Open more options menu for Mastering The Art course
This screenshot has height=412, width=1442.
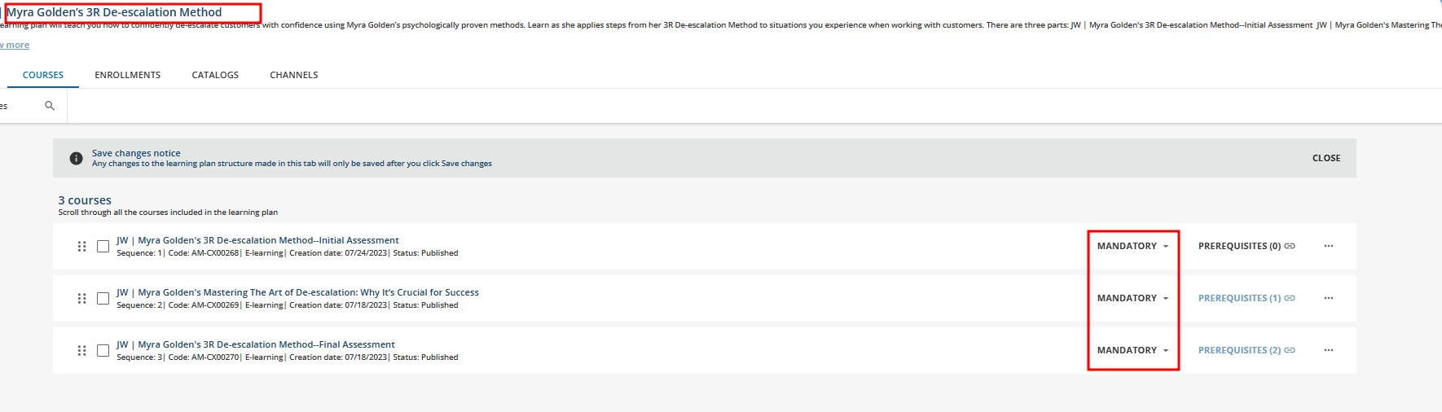coord(1329,298)
